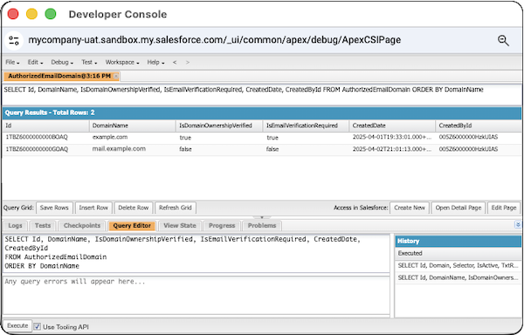Select the mail.example.com domain cell
The image size is (524, 335).
click(133, 149)
